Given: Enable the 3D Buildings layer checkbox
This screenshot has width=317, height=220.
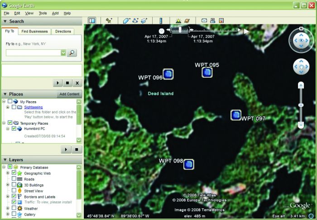Looking at the screenshot, I should [14, 184].
